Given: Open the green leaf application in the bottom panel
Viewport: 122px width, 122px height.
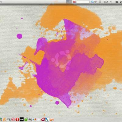Looking at the screenshot, I should [26, 120].
